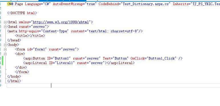220x106 pixels.
Task: Collapse the body tag region
Action: 5,45
